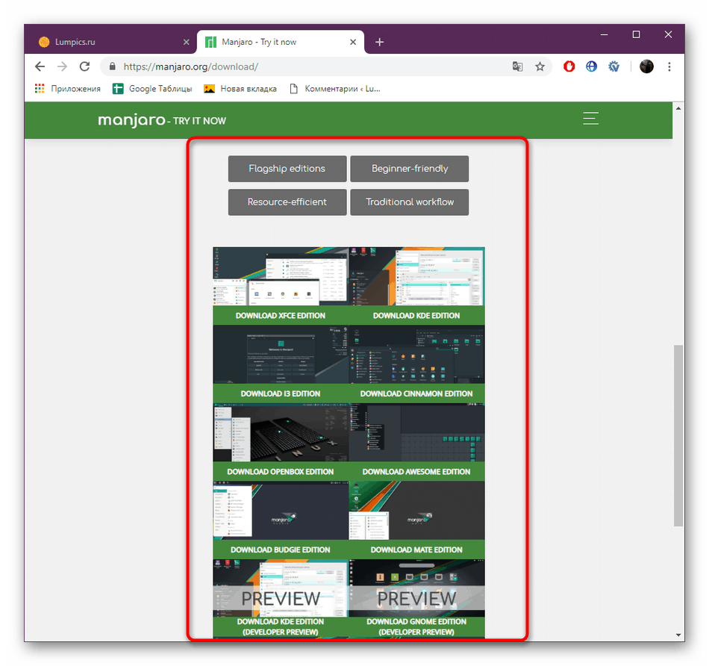
Task: Click Download KDE Edition stable label
Action: point(416,315)
